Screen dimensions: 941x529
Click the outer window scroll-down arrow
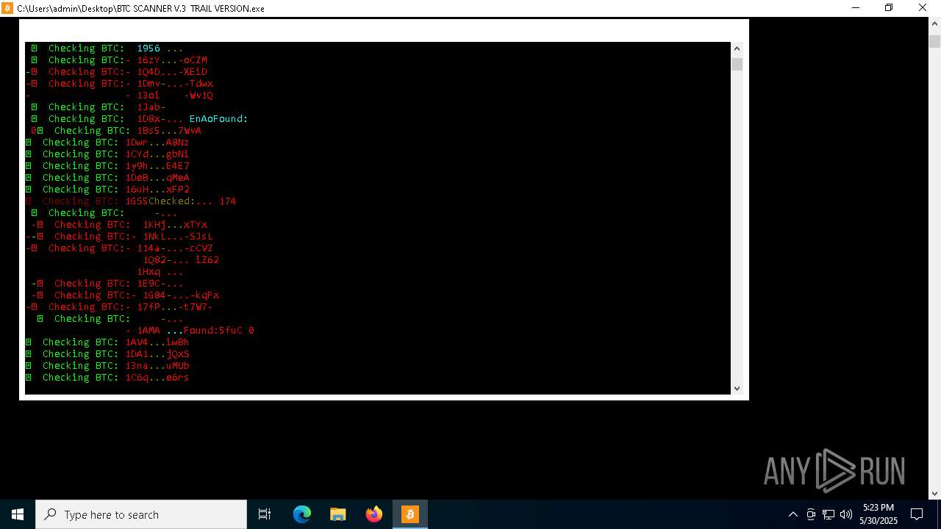(x=934, y=494)
